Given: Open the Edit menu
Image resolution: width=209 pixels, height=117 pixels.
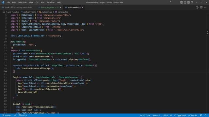Looking at the screenshot, I should (14, 2).
